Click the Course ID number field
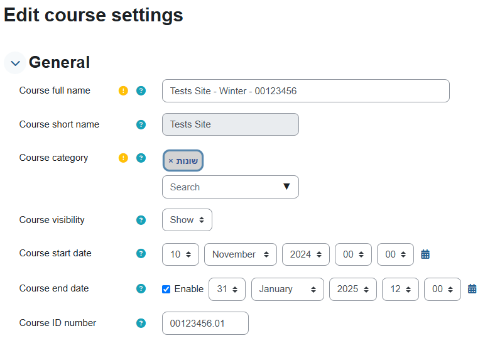This screenshot has width=490, height=343. 205,323
